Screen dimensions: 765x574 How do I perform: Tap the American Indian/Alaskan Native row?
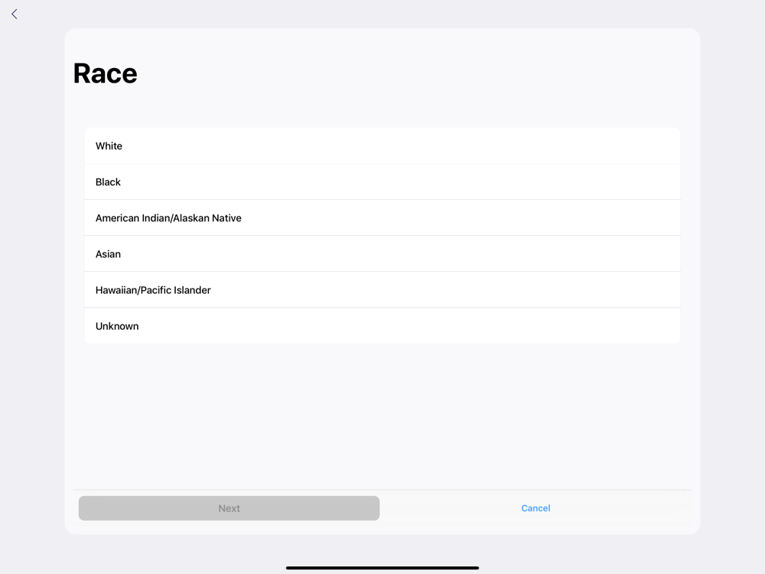pos(382,218)
